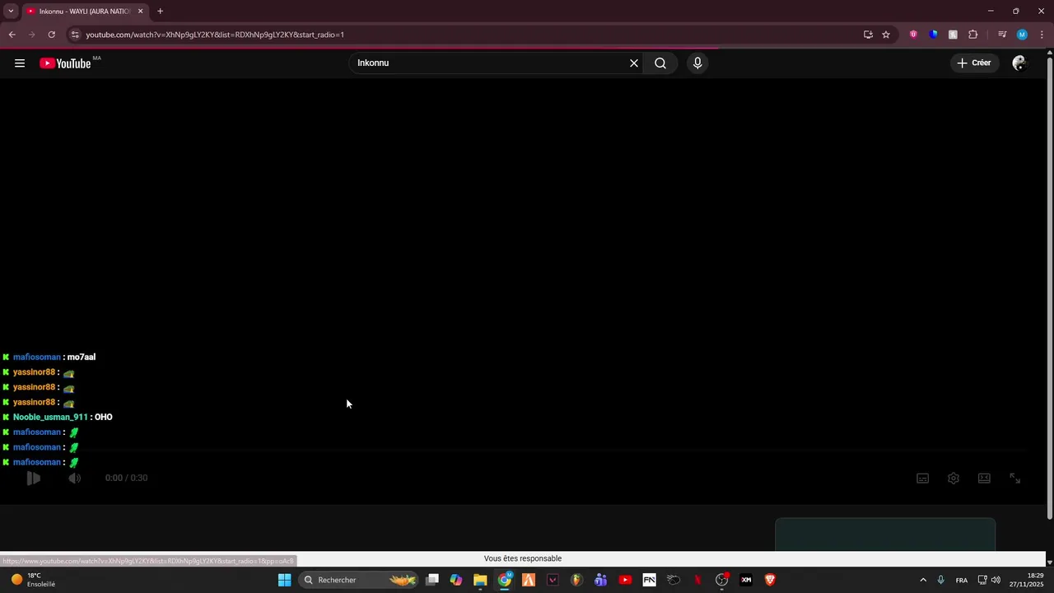Launch Brave browser from the taskbar
This screenshot has height=593, width=1054.
click(x=770, y=580)
